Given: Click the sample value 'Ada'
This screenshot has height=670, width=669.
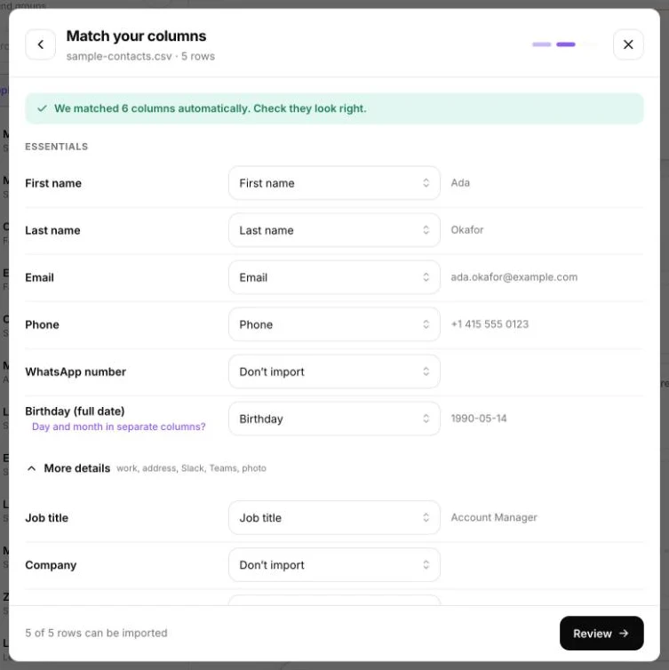Looking at the screenshot, I should (x=460, y=183).
